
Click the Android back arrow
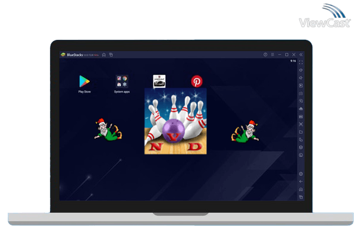[301, 182]
